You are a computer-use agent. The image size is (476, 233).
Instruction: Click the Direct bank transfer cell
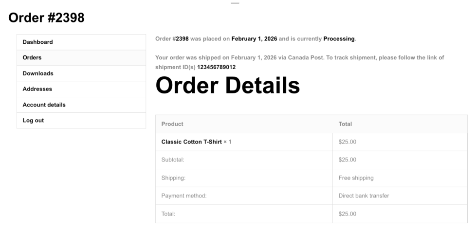(364, 196)
